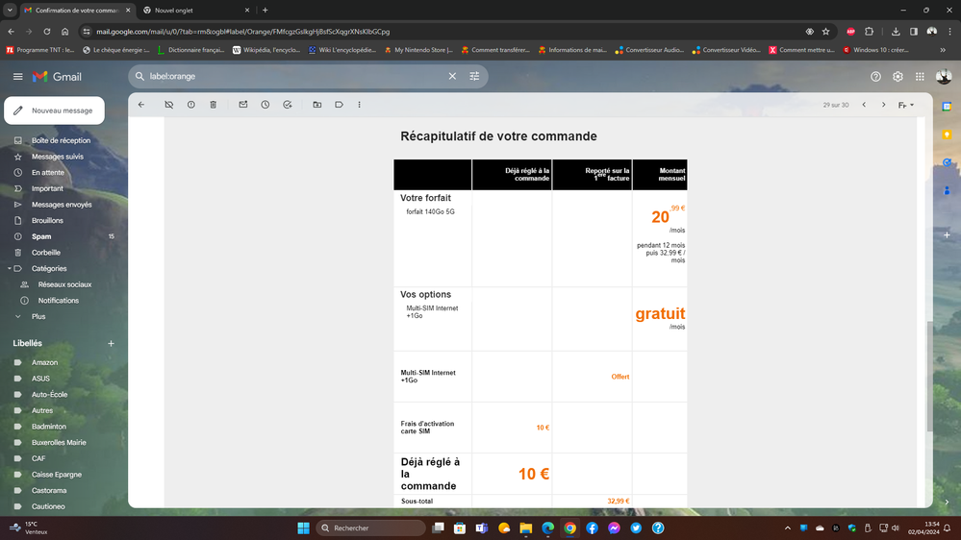This screenshot has height=540, width=961.
Task: Open Gmail settings gear
Action: (898, 77)
